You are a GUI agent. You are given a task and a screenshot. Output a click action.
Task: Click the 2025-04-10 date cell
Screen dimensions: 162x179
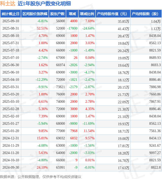pos(11,80)
